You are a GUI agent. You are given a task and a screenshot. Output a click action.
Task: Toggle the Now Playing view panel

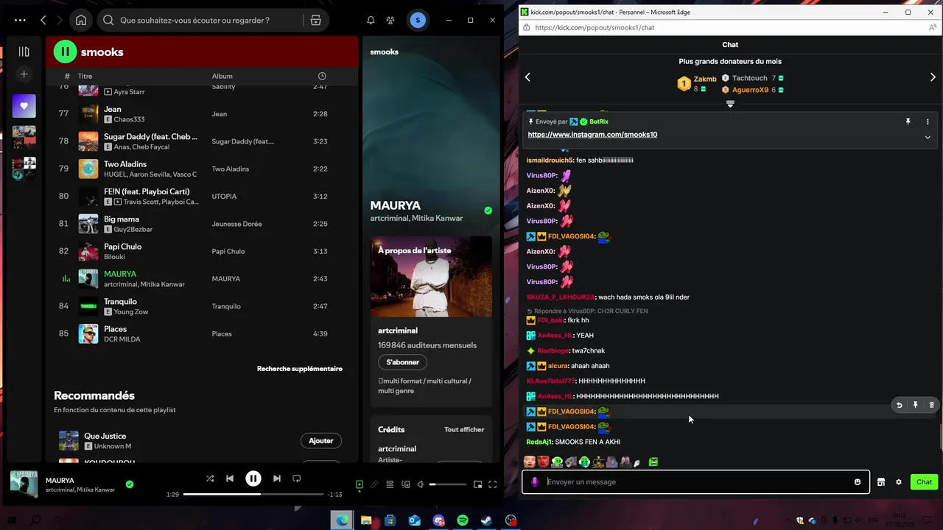[x=360, y=484]
